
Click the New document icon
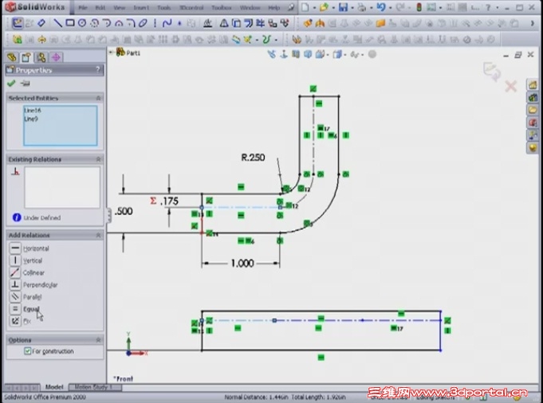point(305,7)
